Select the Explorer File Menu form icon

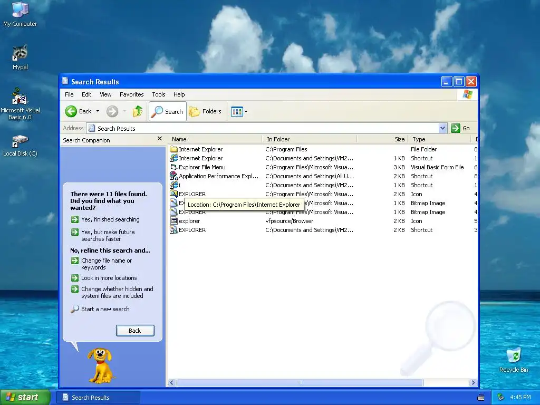click(x=174, y=167)
